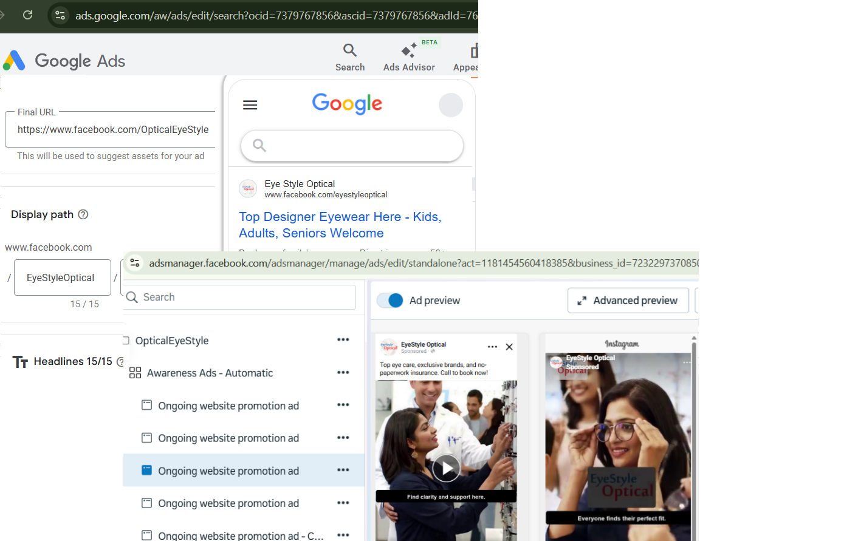This screenshot has width=844, height=541.
Task: Select the highlighted Ongoing website promotion ad
Action: (x=228, y=471)
